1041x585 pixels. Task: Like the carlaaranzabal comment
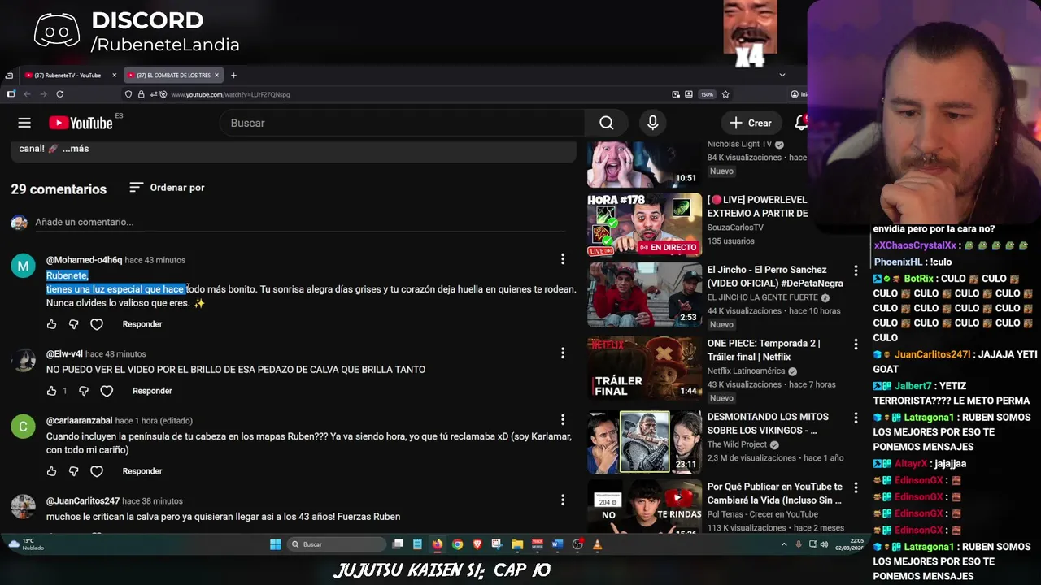click(52, 471)
